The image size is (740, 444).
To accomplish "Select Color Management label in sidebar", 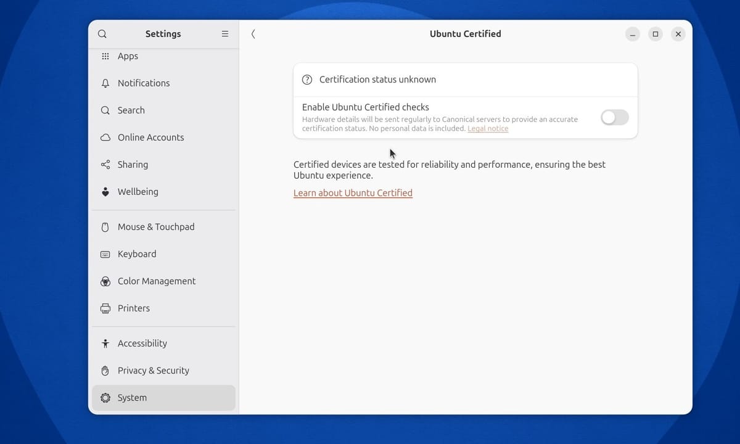I will pos(157,281).
